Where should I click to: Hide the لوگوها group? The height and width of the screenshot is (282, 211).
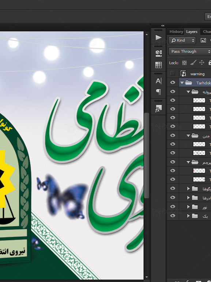(x=173, y=188)
